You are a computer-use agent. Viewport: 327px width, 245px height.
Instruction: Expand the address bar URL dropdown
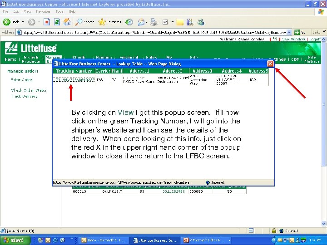pos(289,32)
